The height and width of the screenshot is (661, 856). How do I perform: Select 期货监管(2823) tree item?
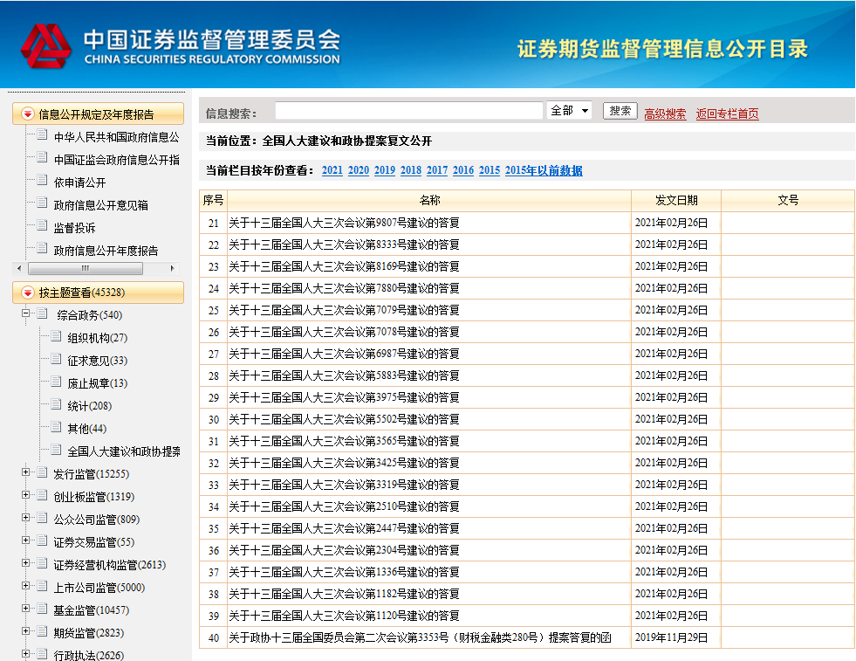(x=88, y=632)
